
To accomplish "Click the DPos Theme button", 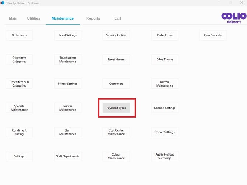I will click(165, 59).
